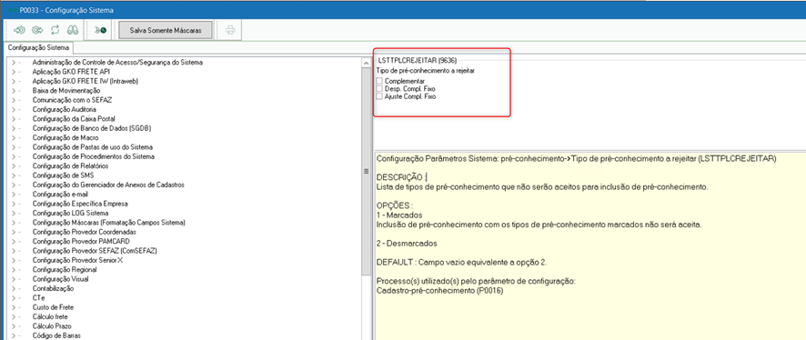Click the panel splitter grip handle

point(367,171)
